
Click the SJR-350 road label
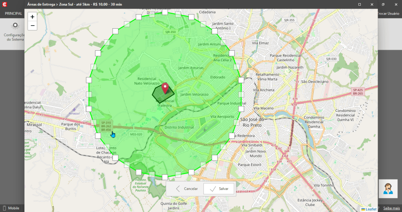pos(170,32)
